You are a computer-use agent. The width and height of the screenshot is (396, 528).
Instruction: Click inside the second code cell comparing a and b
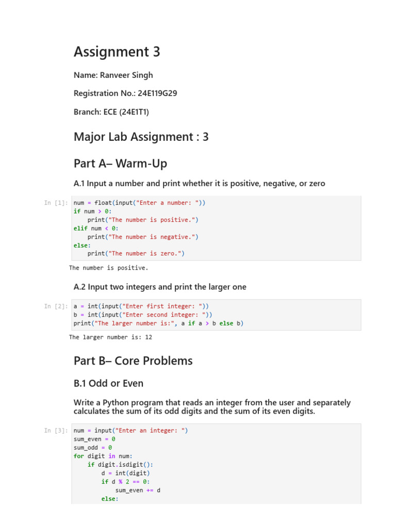(x=216, y=315)
